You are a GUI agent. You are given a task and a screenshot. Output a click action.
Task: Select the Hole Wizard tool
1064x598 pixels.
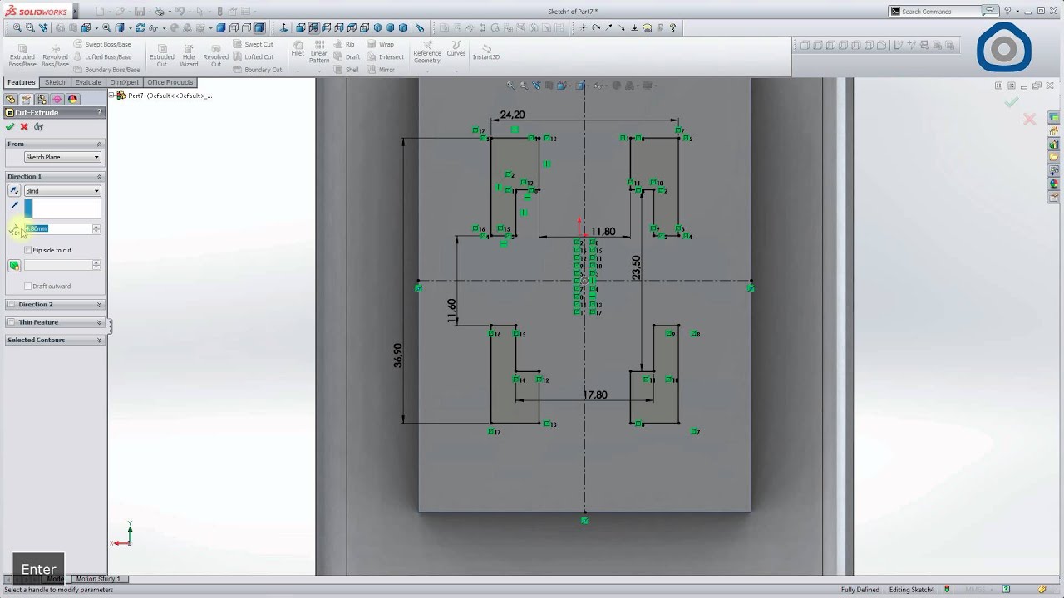click(189, 56)
